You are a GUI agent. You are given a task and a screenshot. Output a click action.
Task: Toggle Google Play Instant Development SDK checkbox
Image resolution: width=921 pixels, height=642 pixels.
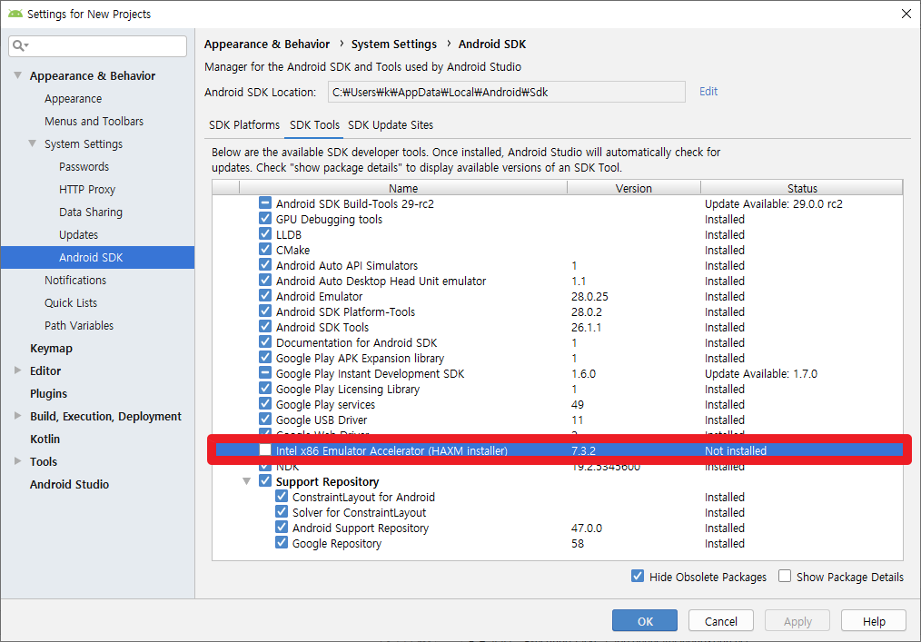coord(265,373)
